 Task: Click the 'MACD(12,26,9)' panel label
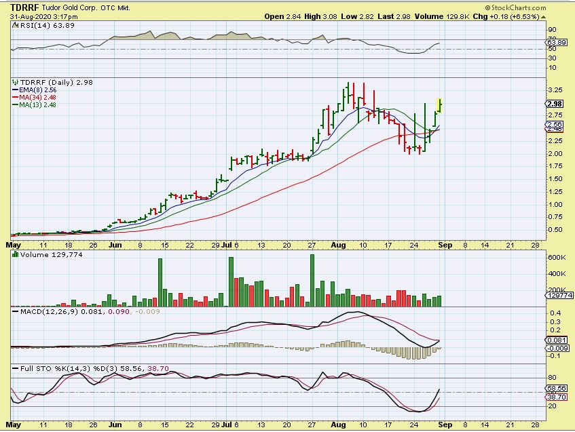click(50, 311)
